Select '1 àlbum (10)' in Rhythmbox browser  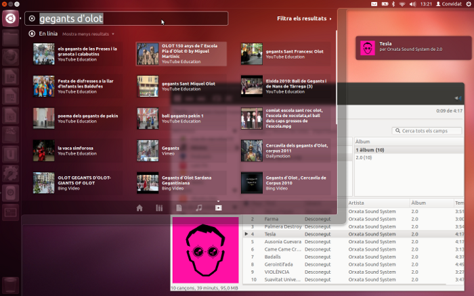click(409, 150)
